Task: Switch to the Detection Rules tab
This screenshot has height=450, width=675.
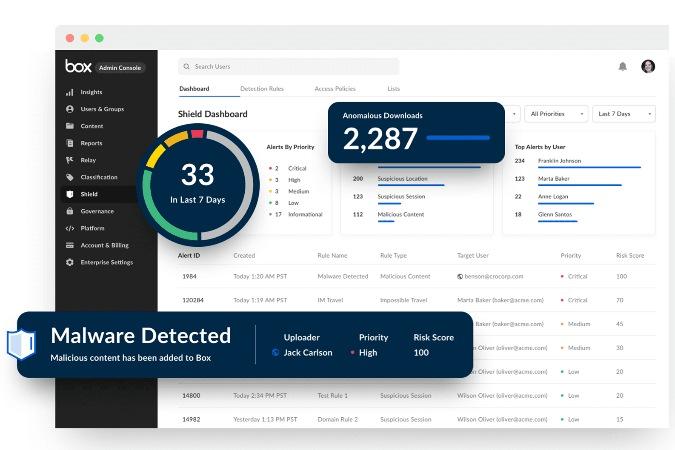Action: (x=262, y=89)
